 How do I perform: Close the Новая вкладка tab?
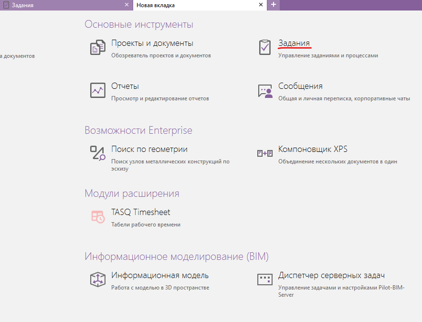[x=261, y=5]
